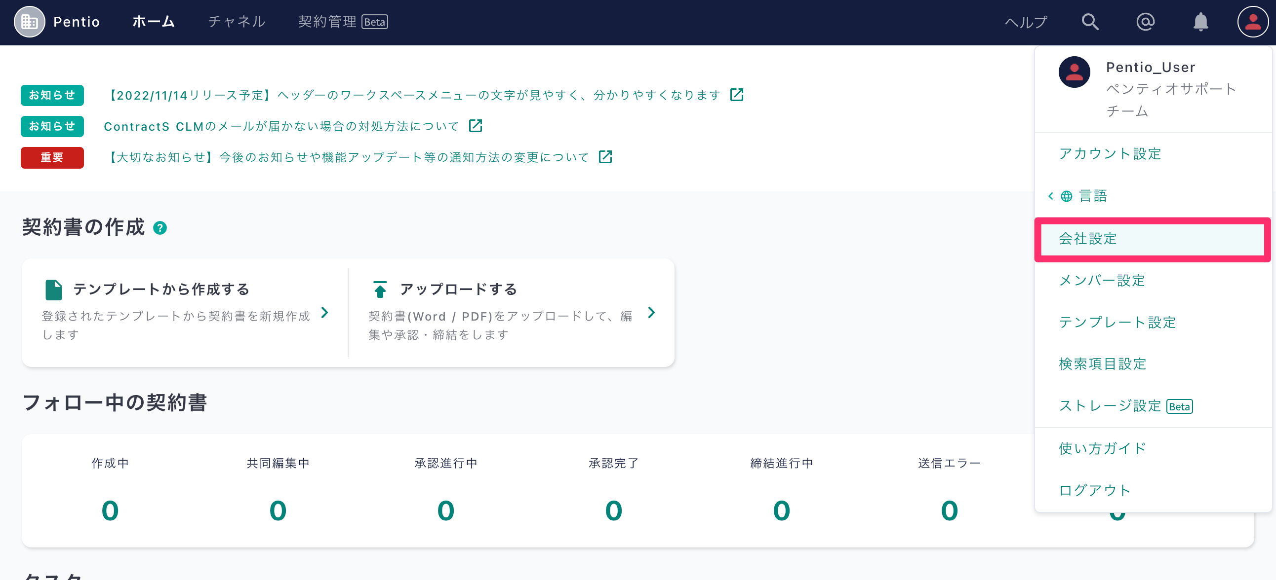Click the globe icon next to 言語
The width and height of the screenshot is (1276, 580).
(1066, 196)
